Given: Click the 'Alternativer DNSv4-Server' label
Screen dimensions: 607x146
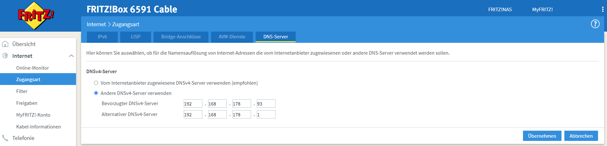Looking at the screenshot, I should coord(130,114).
